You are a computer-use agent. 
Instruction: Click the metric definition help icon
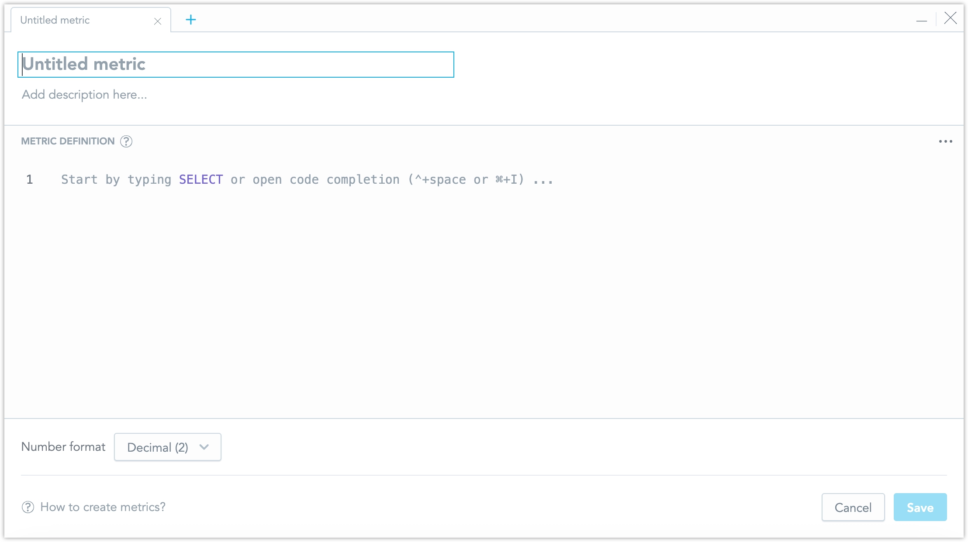(126, 141)
